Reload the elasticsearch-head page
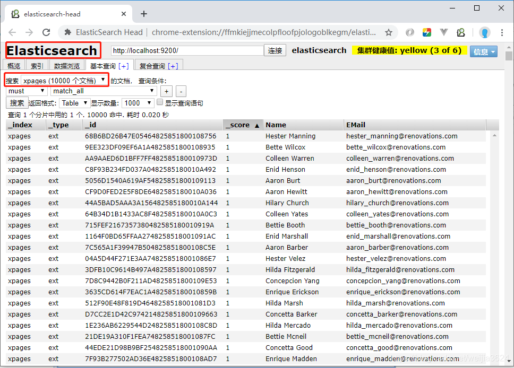The height and width of the screenshot is (368, 514). tap(46, 32)
